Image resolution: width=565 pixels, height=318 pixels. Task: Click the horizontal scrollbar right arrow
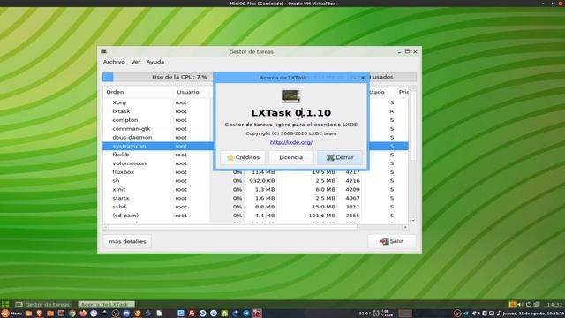point(405,227)
